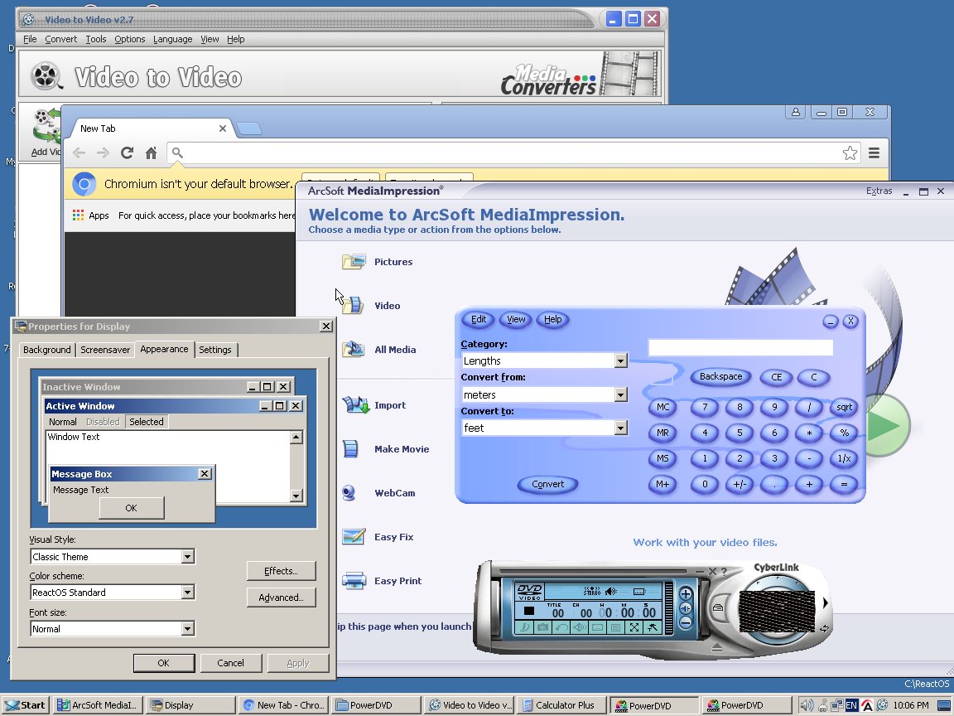Open the Video media option
The image size is (954, 716).
point(371,306)
